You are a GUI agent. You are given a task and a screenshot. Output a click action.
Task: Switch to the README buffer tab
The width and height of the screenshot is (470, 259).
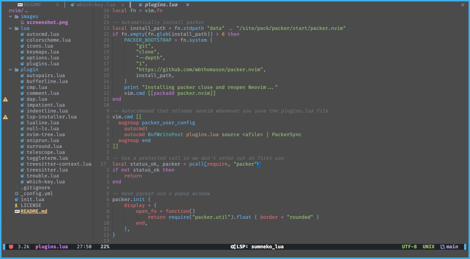pyautogui.click(x=33, y=5)
